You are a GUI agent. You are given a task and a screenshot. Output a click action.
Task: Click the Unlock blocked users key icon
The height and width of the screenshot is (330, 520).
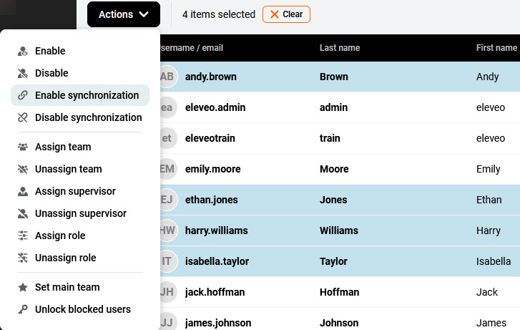click(x=23, y=309)
